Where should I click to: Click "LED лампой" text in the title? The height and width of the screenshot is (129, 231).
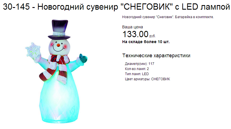click(206, 7)
